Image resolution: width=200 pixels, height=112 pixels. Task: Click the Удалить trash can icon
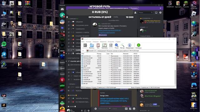(x=111, y=46)
